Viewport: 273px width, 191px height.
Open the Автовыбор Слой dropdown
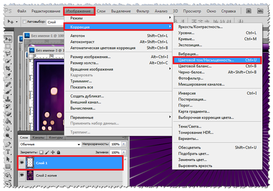pyautogui.click(x=56, y=22)
